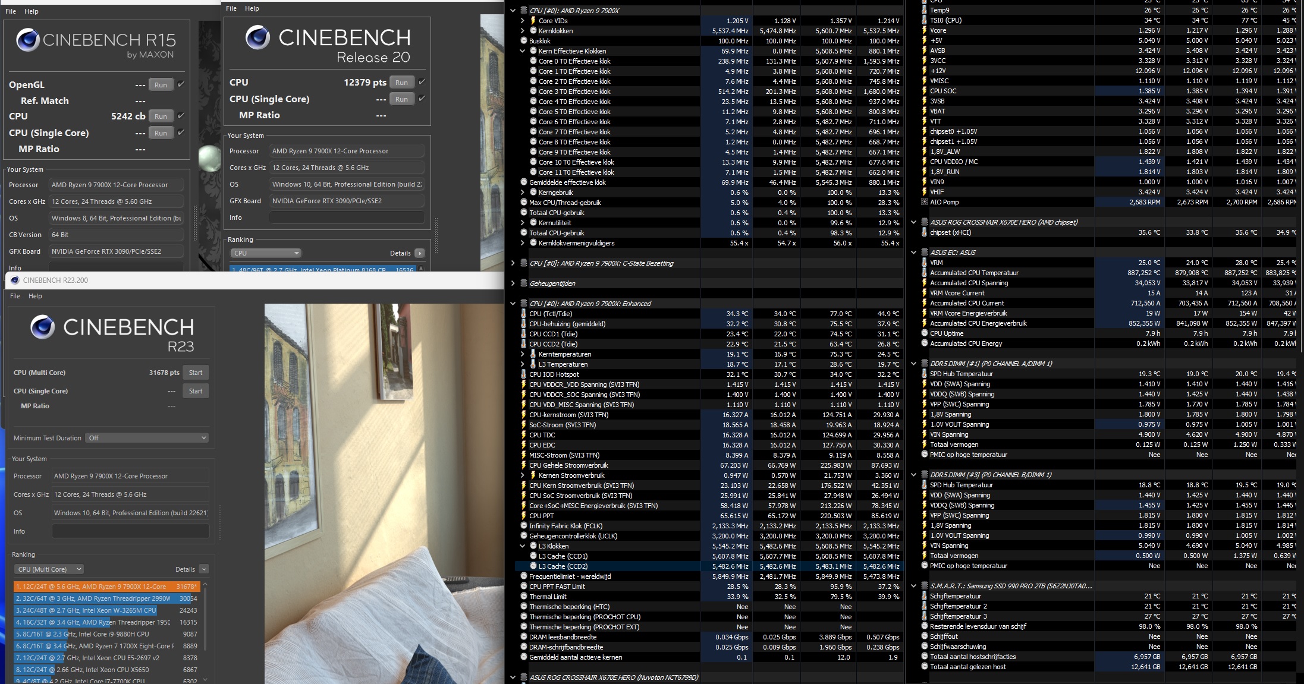The image size is (1304, 684).
Task: Click the Cinebench R15 logo sphere icon
Action: [27, 40]
